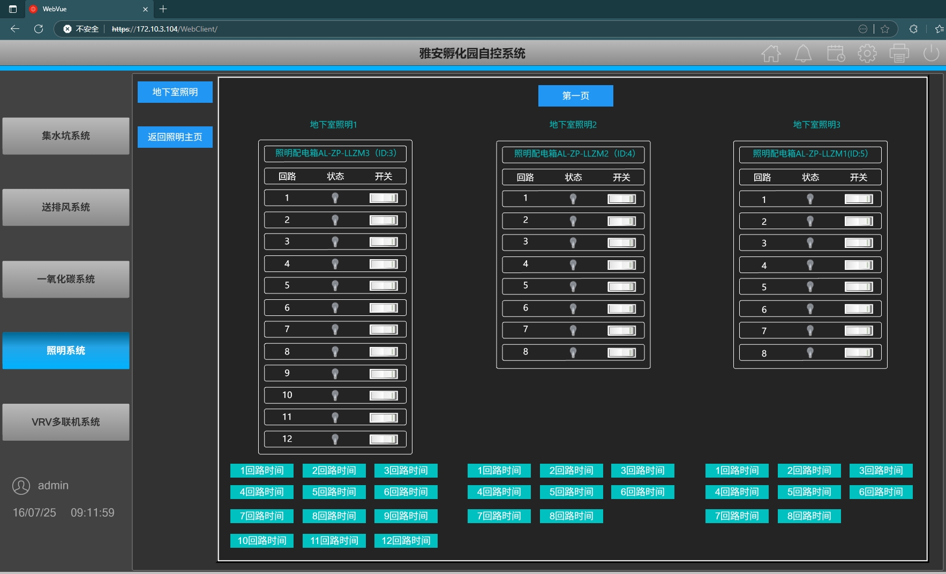Select VRV多联机系统 in sidebar menu
946x574 pixels.
(66, 422)
